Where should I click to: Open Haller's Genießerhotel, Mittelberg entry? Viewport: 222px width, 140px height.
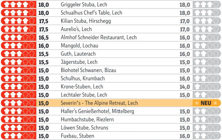[97, 111]
